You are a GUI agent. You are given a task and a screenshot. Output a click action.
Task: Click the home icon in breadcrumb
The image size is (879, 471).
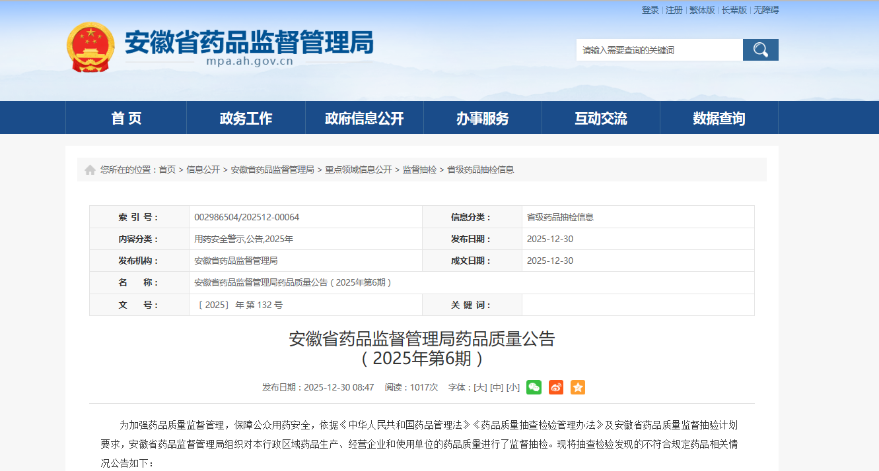coord(90,170)
